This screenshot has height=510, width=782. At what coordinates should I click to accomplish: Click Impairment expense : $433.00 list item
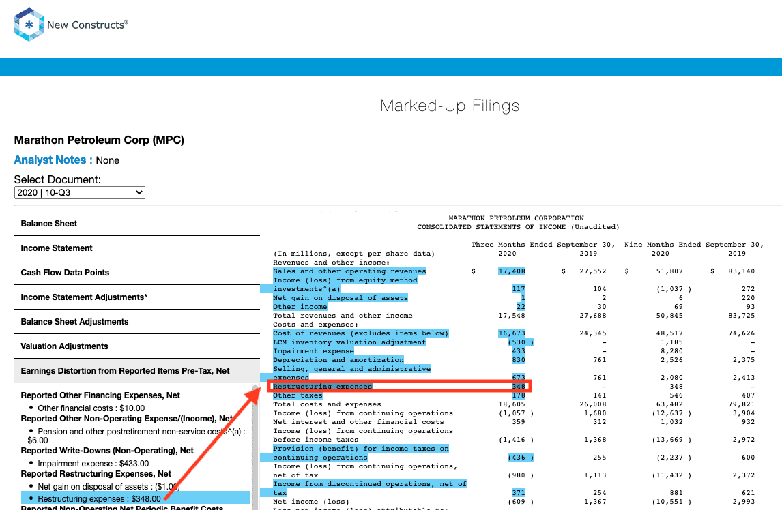pyautogui.click(x=93, y=464)
